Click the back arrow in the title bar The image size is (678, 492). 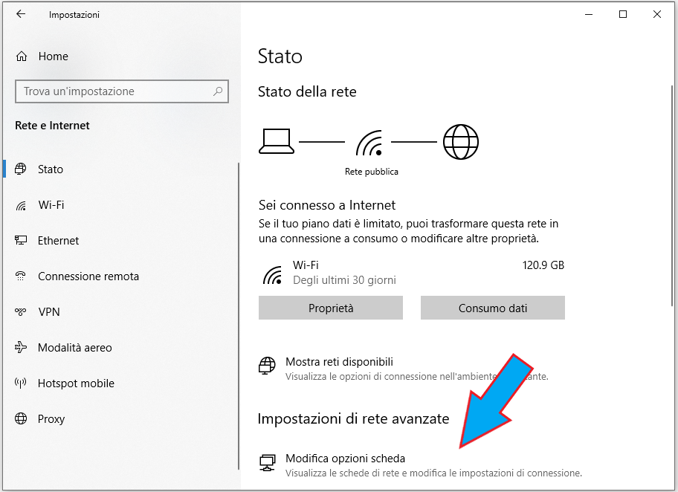point(20,14)
